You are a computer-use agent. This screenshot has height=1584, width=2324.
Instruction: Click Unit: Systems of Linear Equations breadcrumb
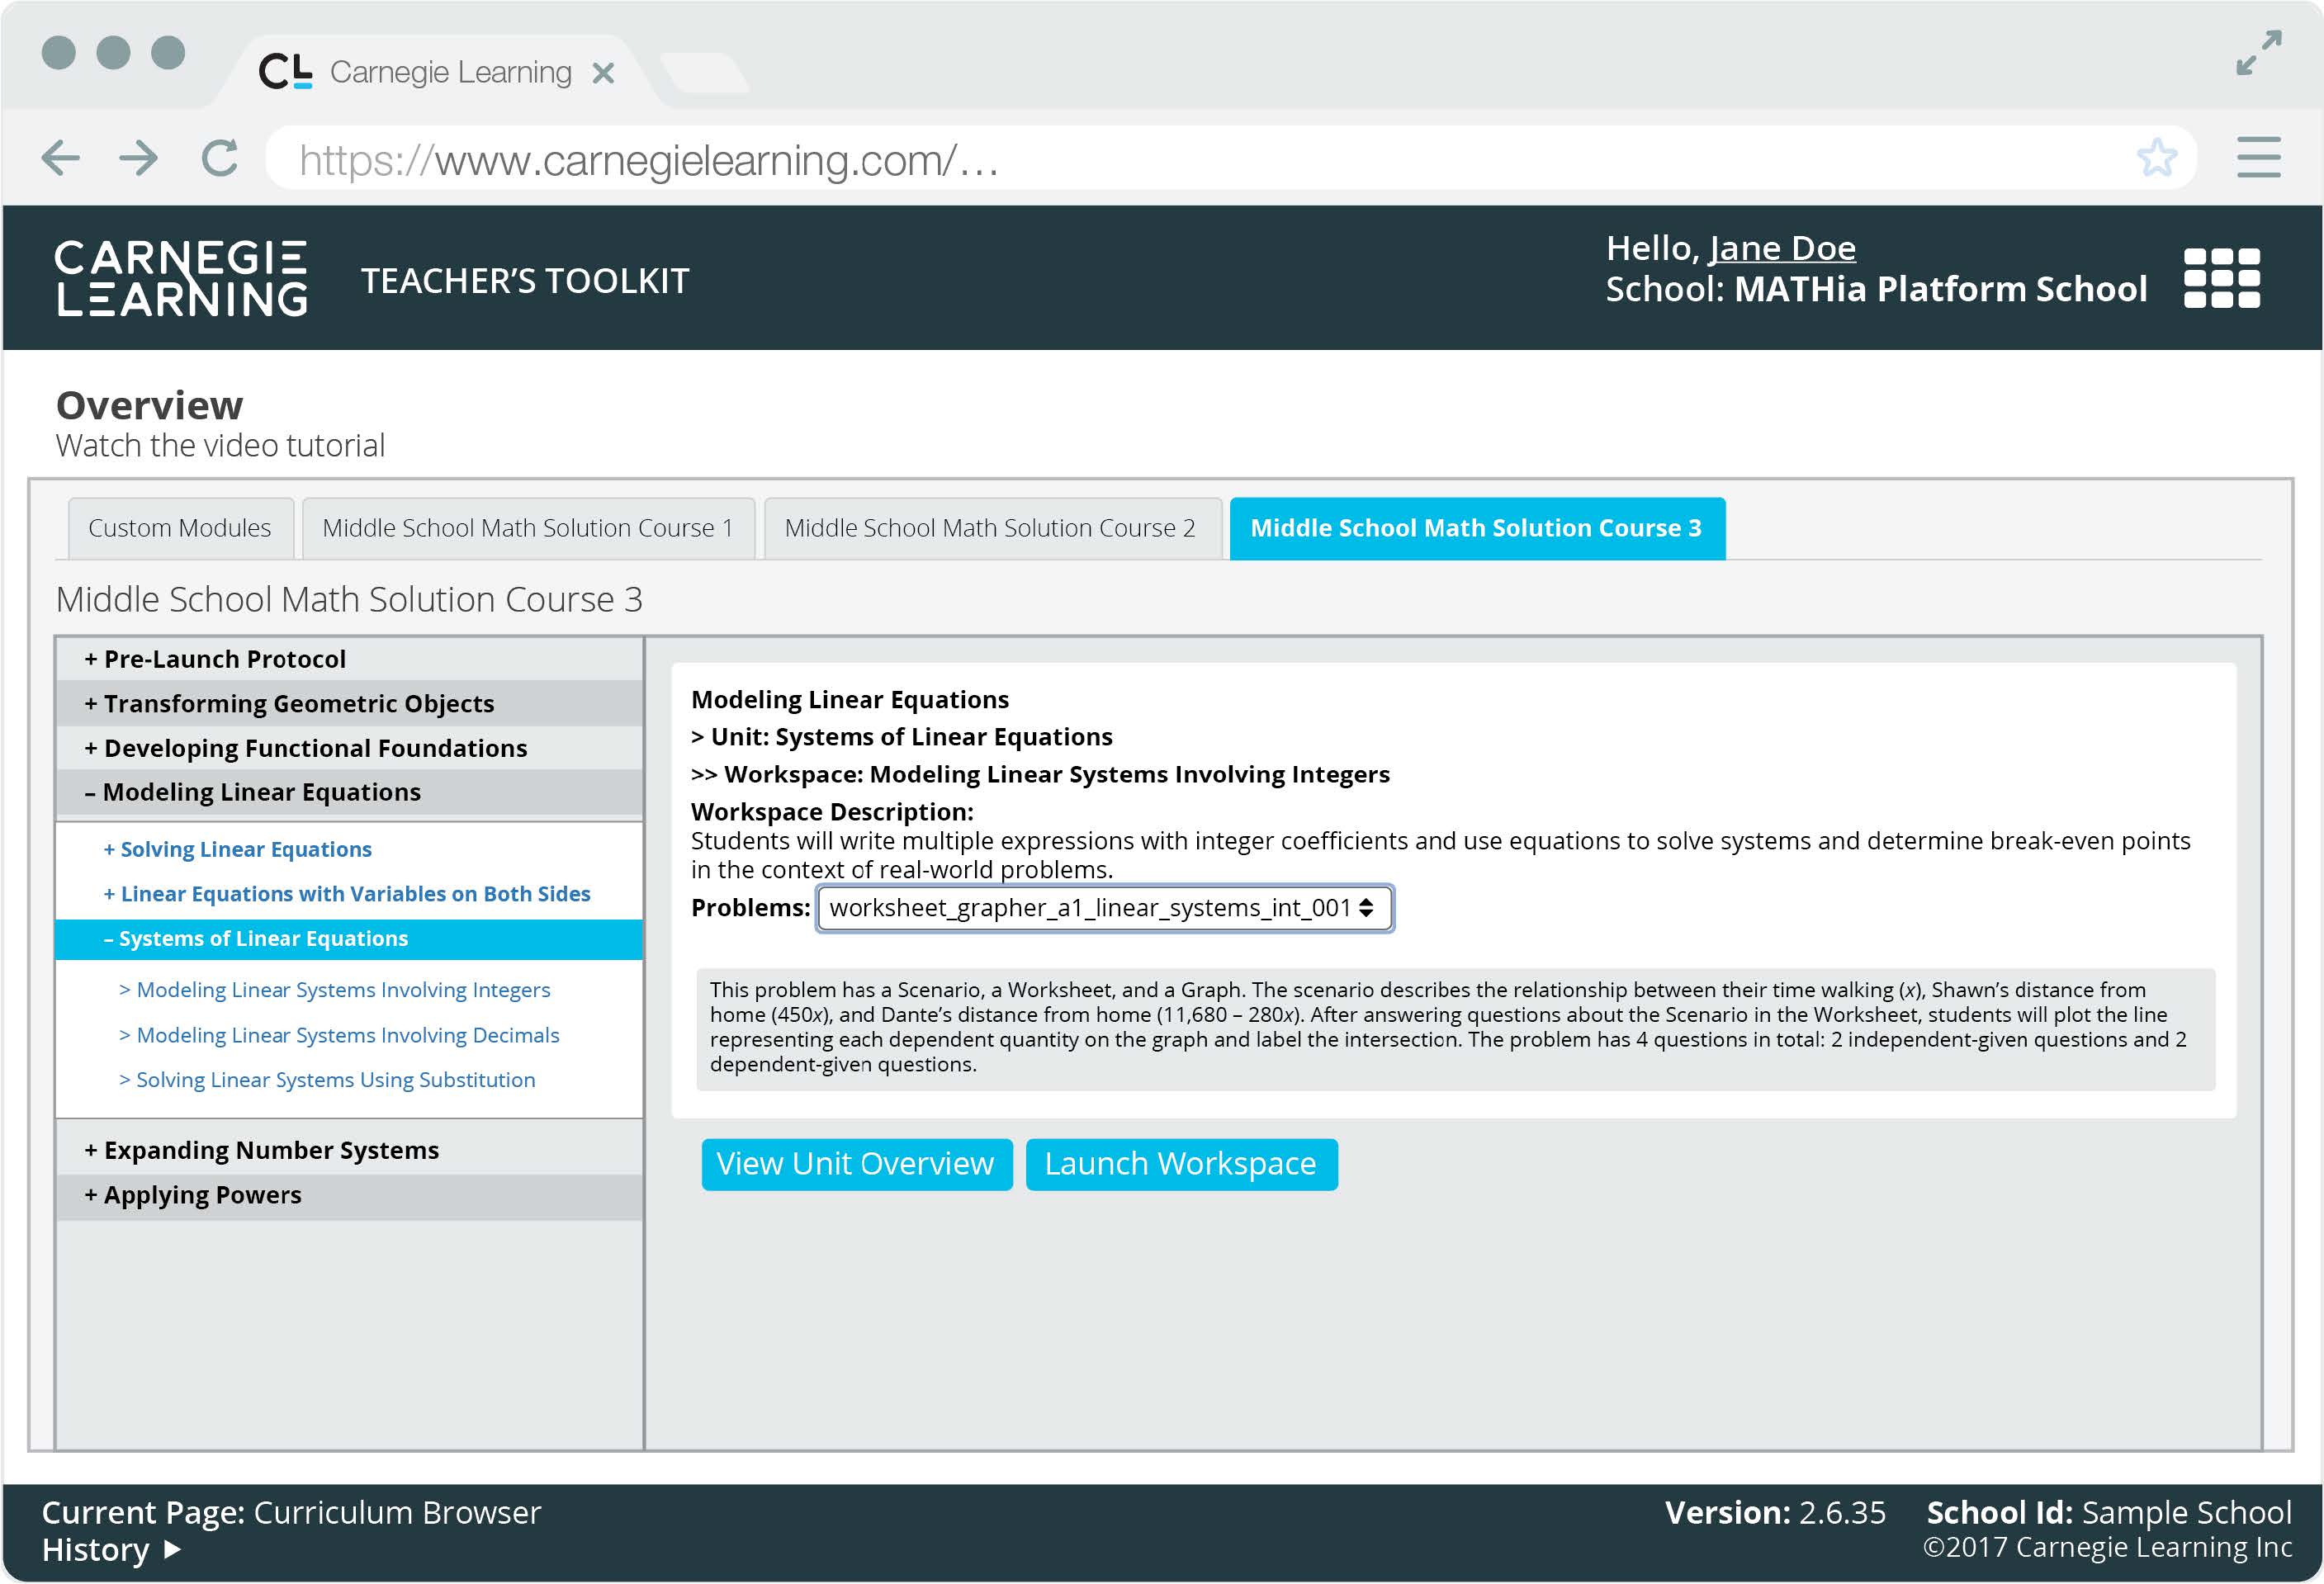(901, 737)
